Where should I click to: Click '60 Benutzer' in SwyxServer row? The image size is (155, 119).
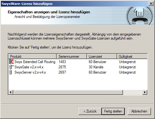point(97,72)
